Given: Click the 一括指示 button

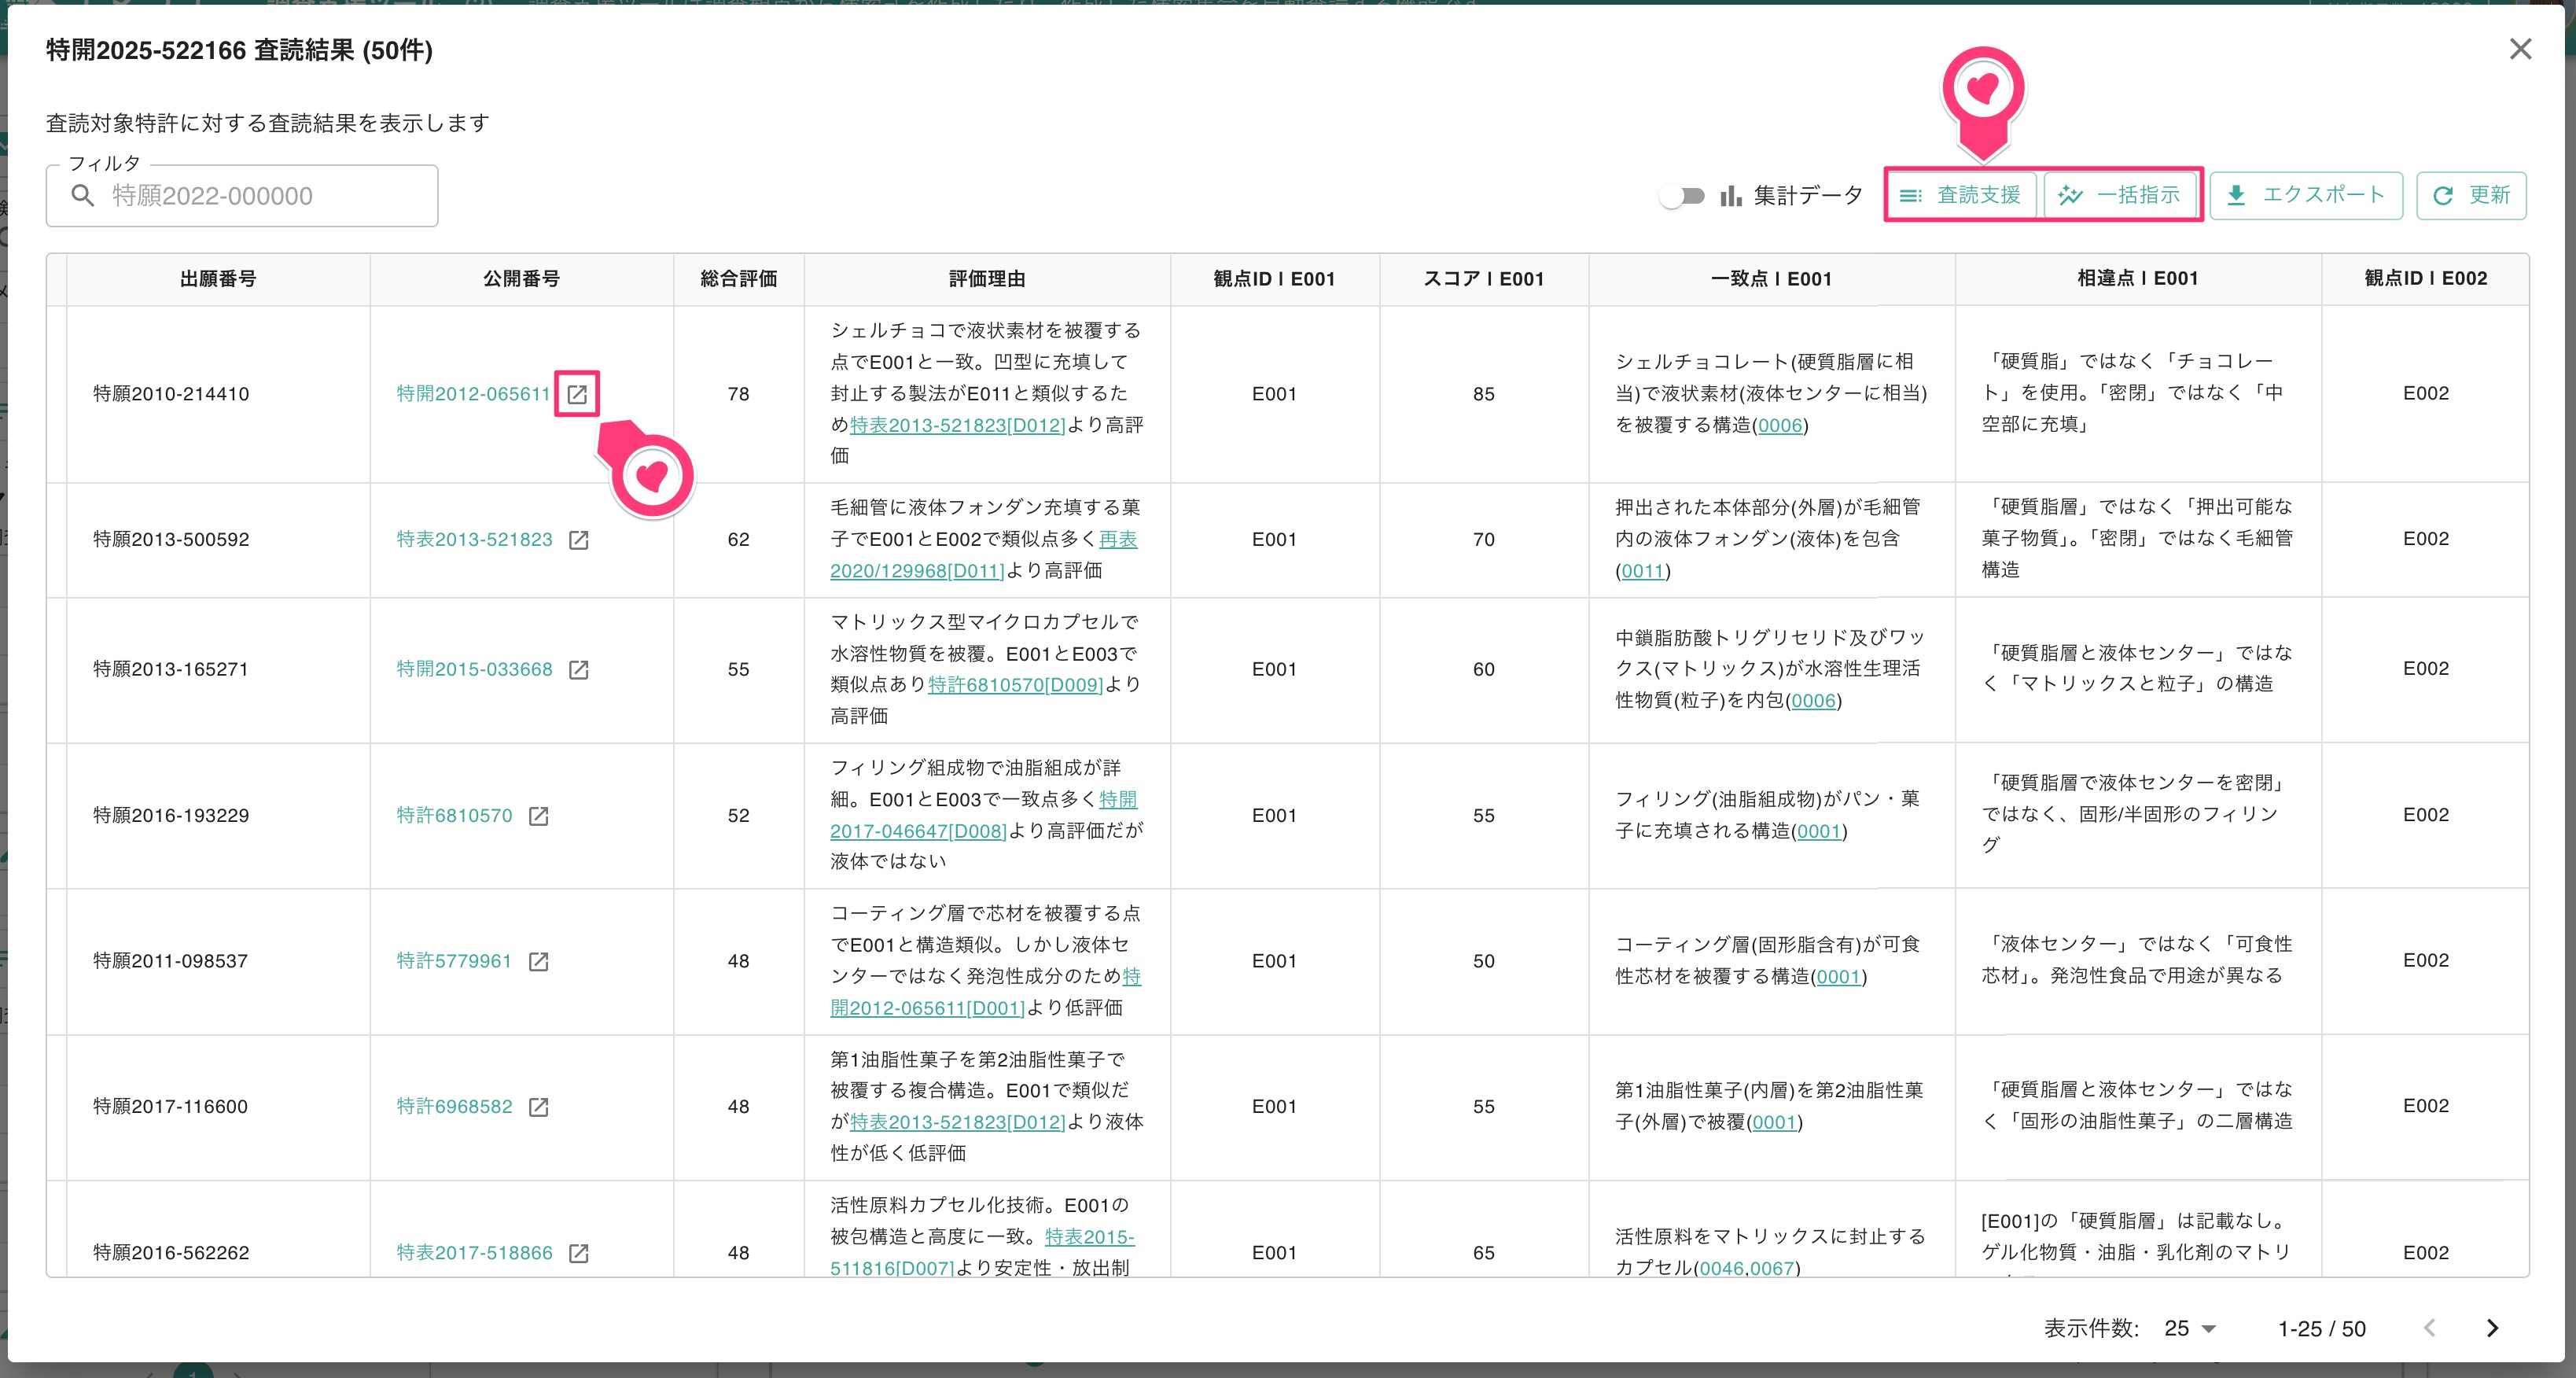Looking at the screenshot, I should [2120, 195].
